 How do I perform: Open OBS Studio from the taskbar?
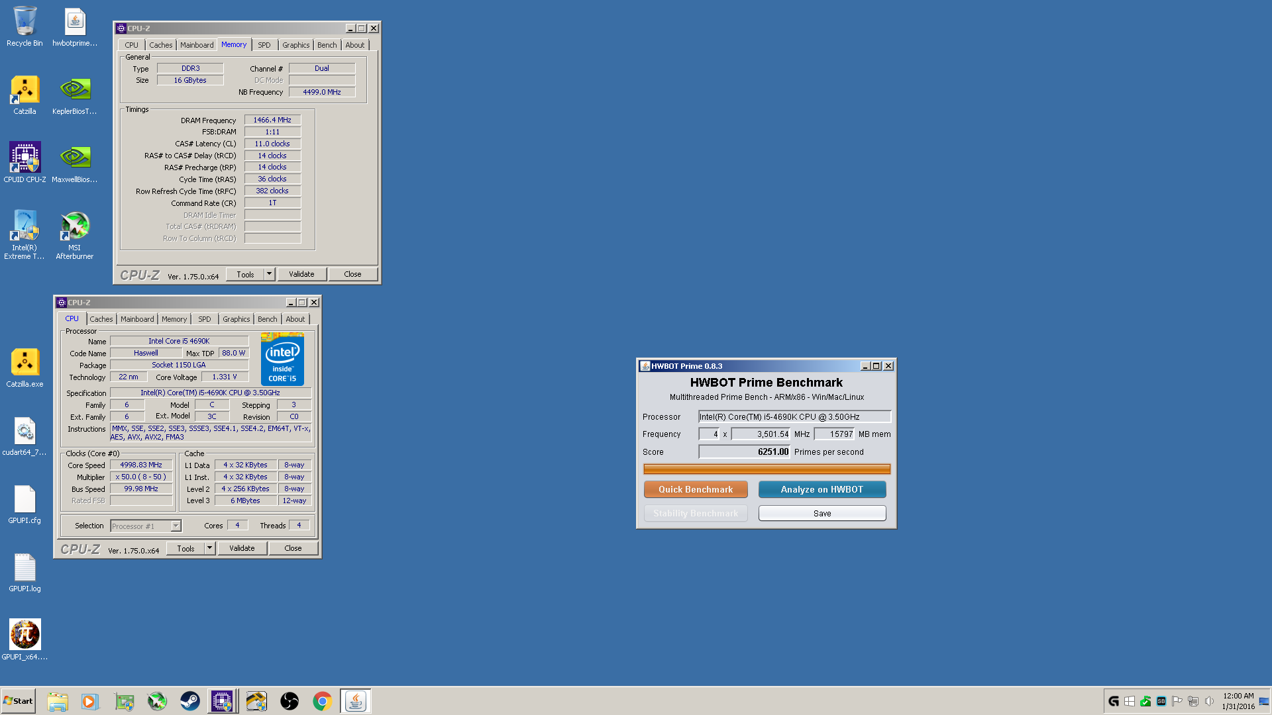tap(290, 701)
